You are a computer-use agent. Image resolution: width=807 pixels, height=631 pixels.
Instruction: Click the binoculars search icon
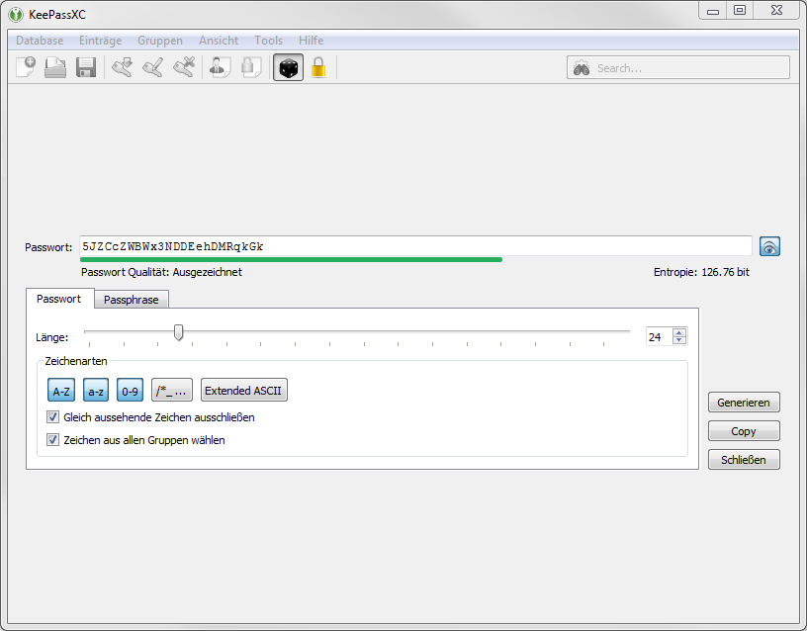582,68
